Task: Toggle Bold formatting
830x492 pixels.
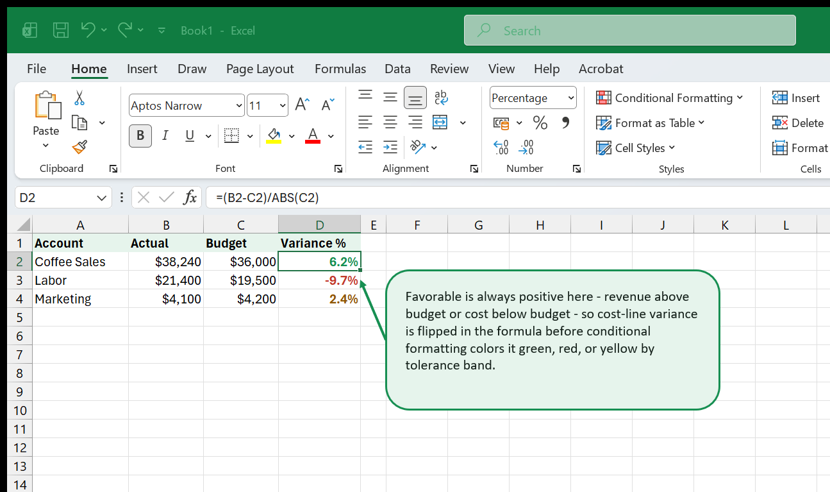Action: point(140,135)
